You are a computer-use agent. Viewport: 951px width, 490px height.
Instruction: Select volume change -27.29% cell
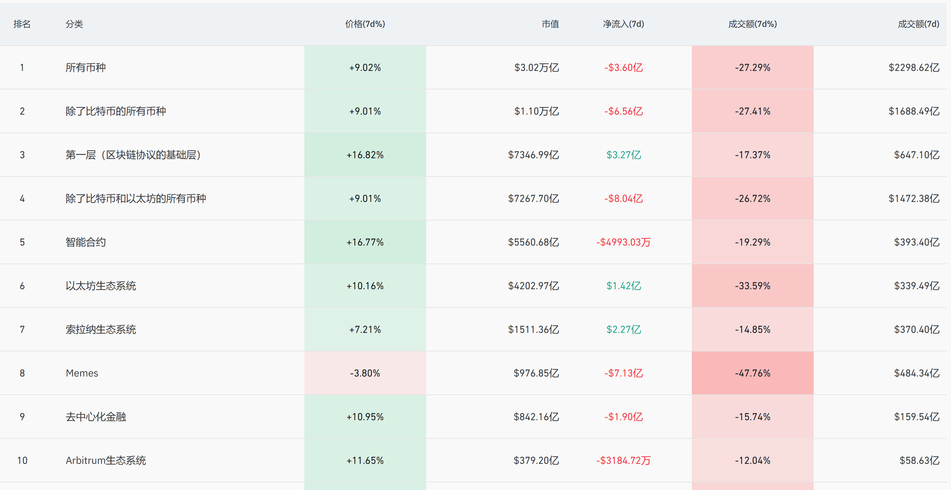point(752,68)
